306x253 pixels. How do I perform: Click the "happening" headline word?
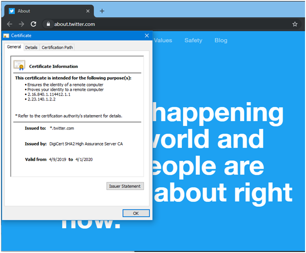[x=218, y=114]
